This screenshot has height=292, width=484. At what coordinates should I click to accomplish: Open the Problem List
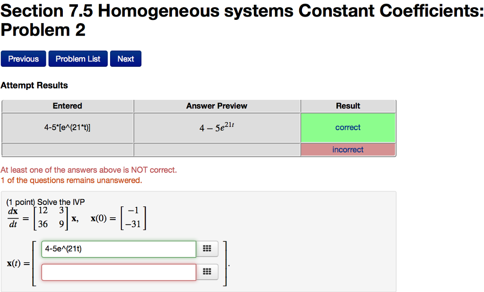78,58
